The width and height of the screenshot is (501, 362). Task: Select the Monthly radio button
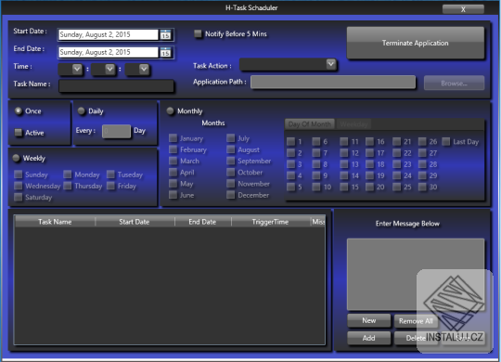(170, 111)
